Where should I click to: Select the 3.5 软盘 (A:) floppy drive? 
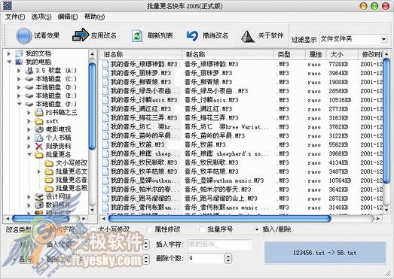29,71
